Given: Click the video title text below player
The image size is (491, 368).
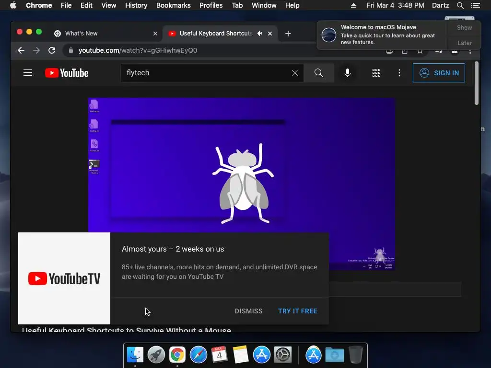Looking at the screenshot, I should [127, 330].
